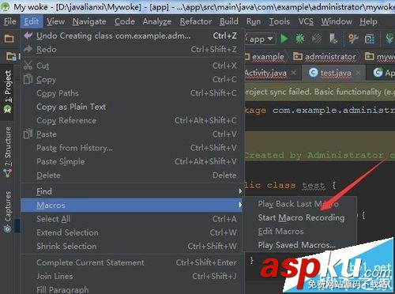Expand the Find submenu arrow

[240, 191]
